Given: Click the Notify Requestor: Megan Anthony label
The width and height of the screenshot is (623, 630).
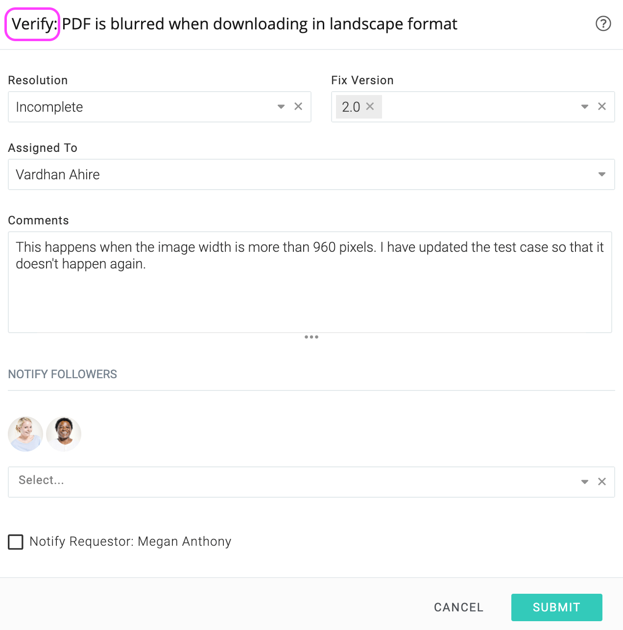Looking at the screenshot, I should 130,541.
